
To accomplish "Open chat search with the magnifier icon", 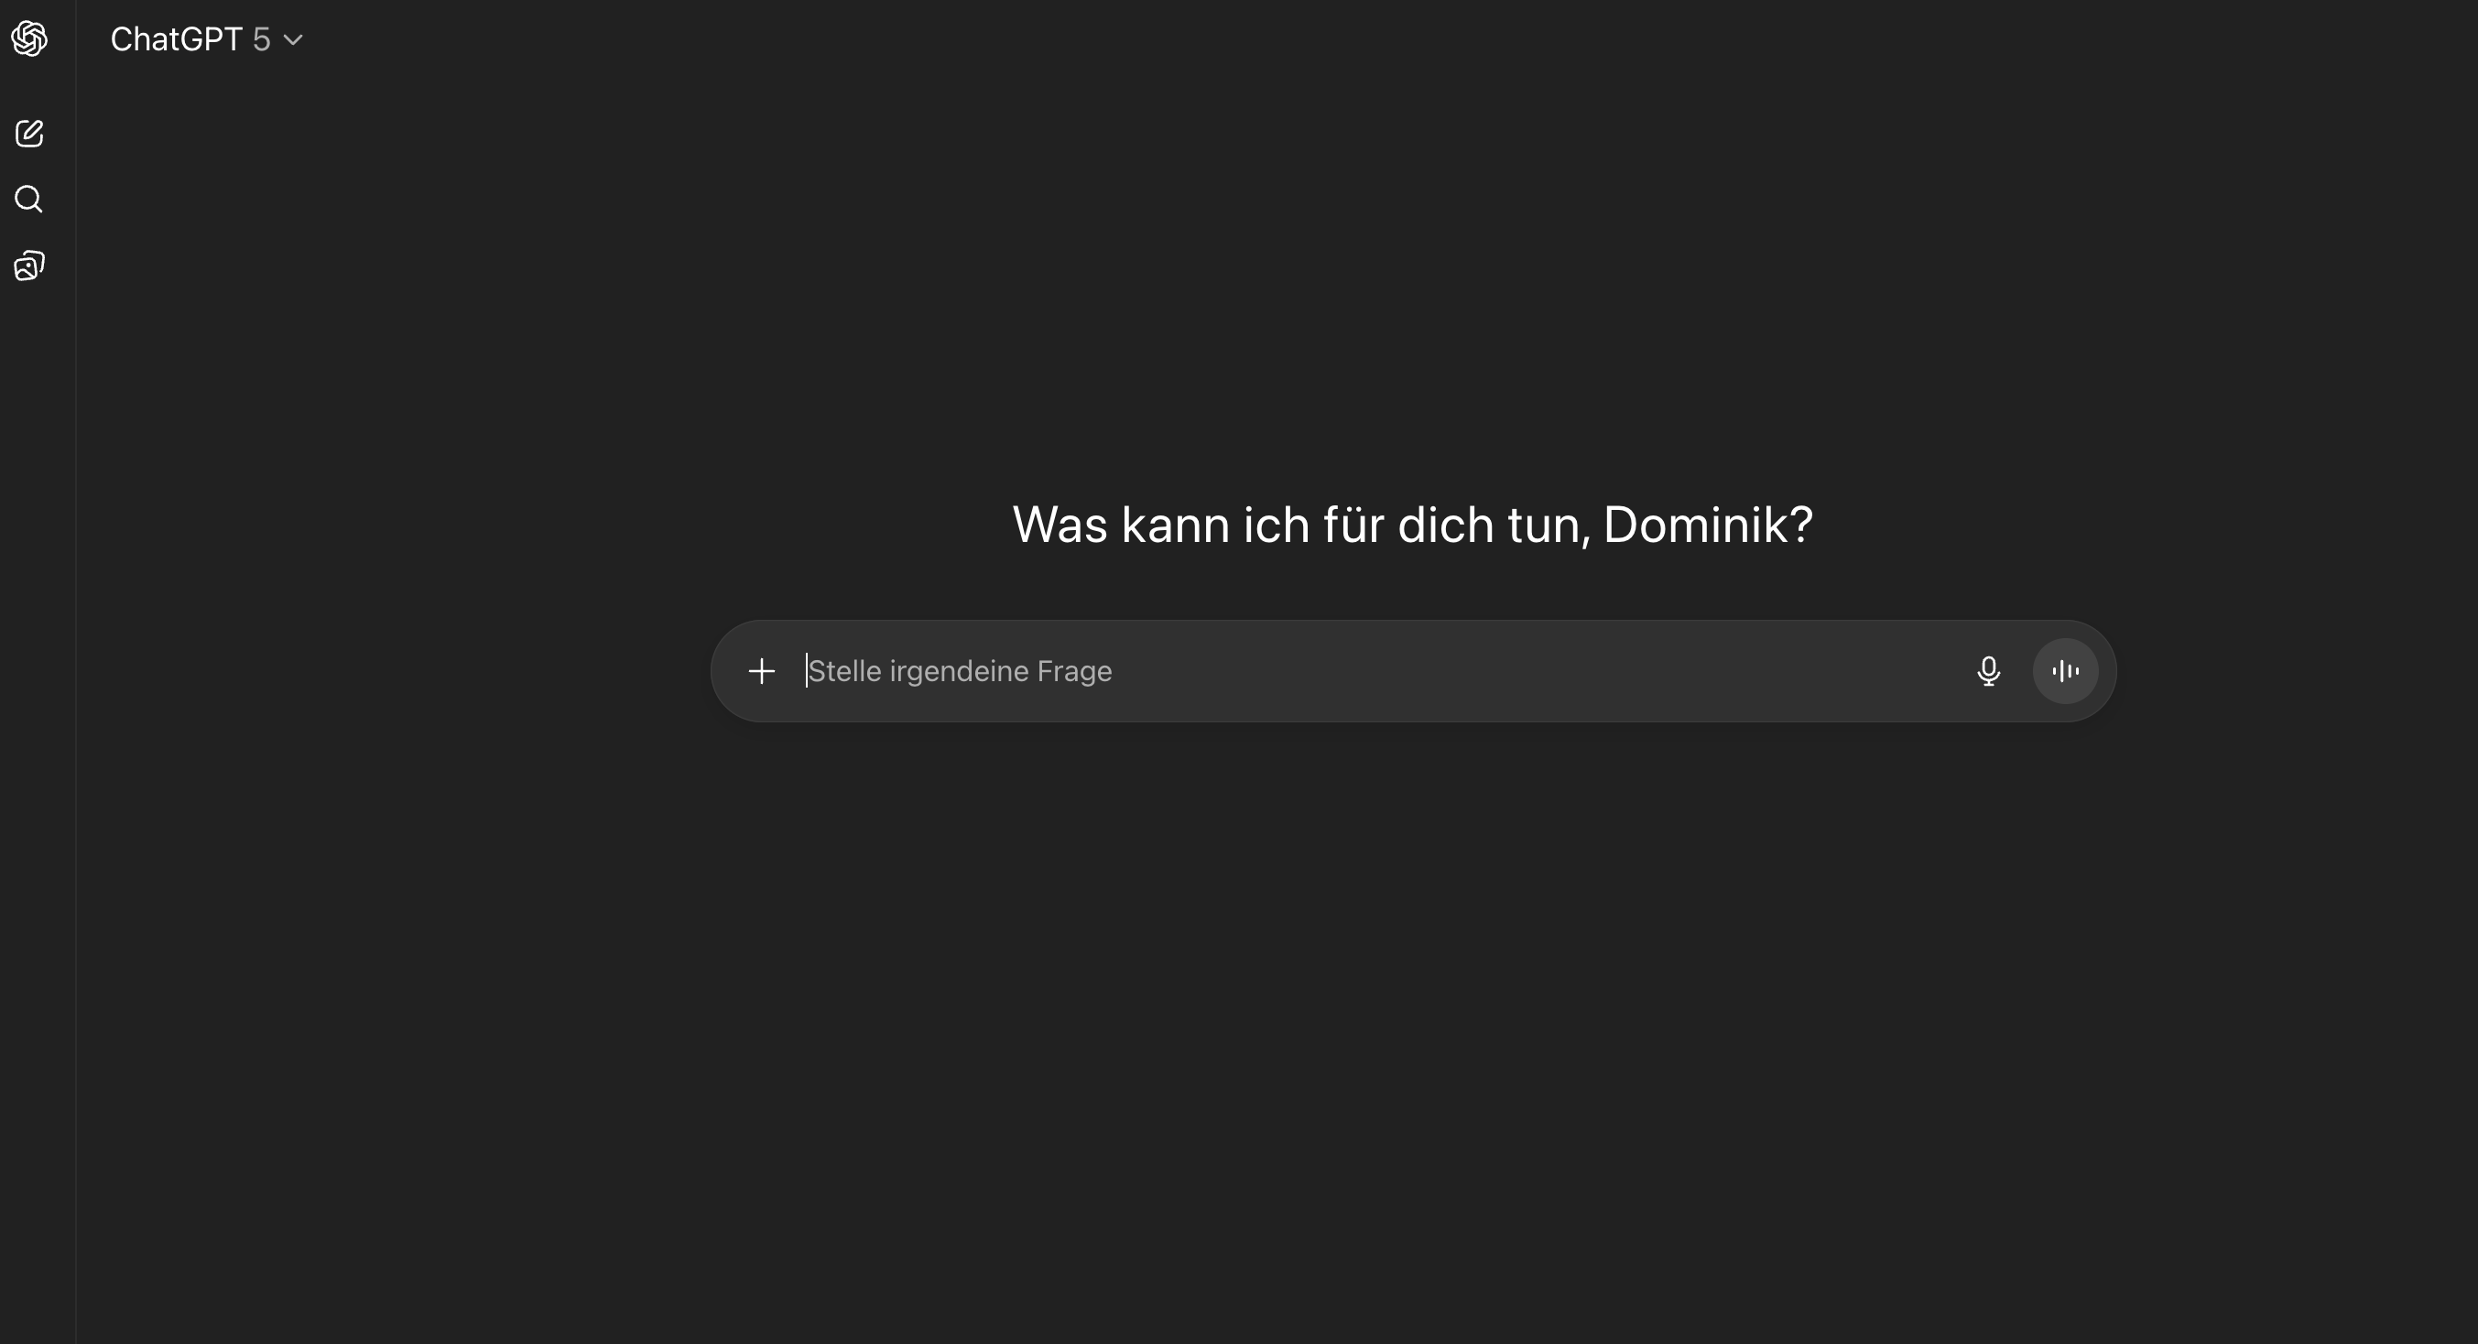I will click(29, 200).
